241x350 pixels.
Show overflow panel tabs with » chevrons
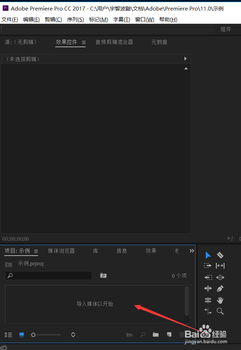point(192,251)
